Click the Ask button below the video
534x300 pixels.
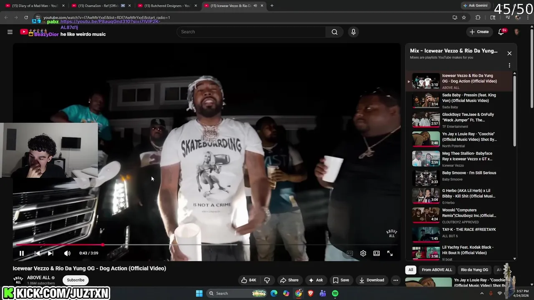315,280
